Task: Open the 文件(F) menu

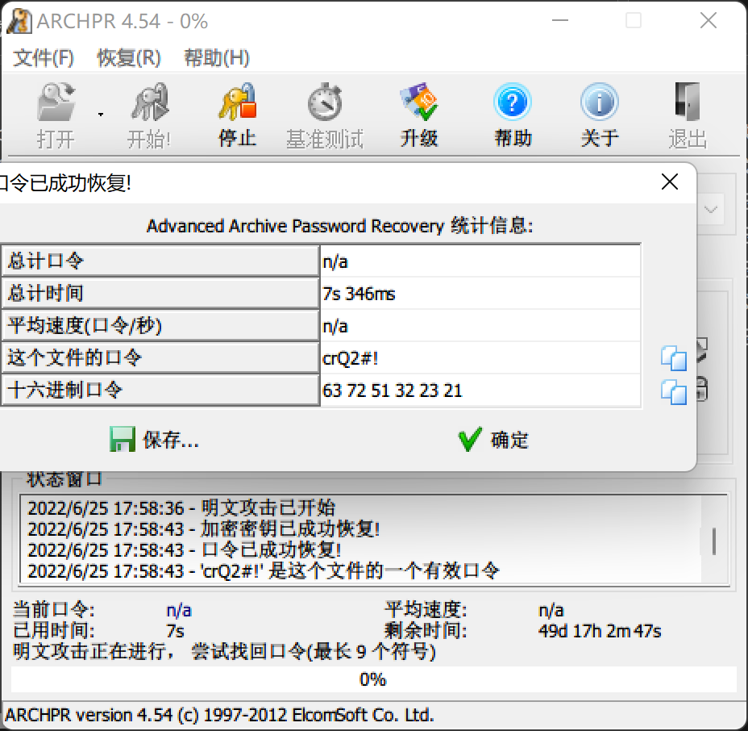Action: [x=44, y=58]
